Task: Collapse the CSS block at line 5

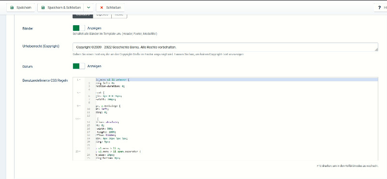Action: pos(79,93)
